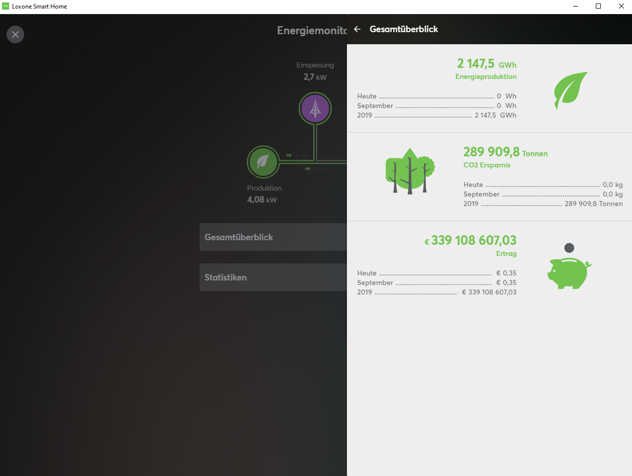Select the purple Einspeisung power pylon icon
This screenshot has height=476, width=632.
coord(315,108)
